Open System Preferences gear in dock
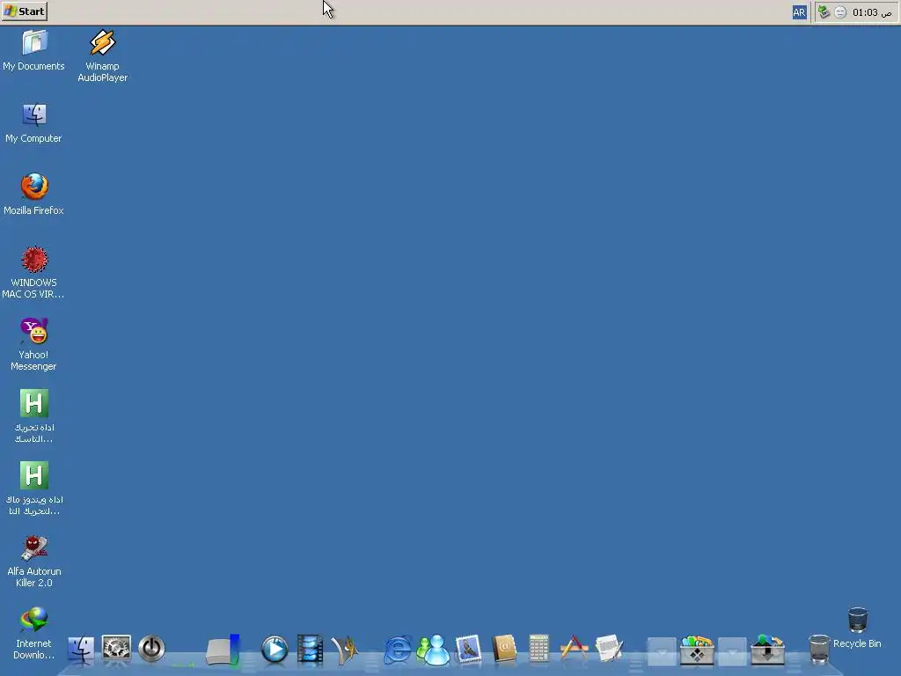The width and height of the screenshot is (901, 676). point(116,649)
